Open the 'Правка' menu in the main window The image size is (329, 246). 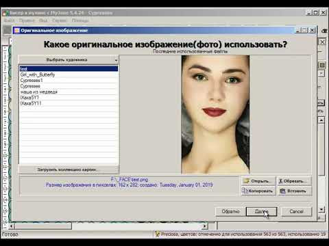(27, 20)
